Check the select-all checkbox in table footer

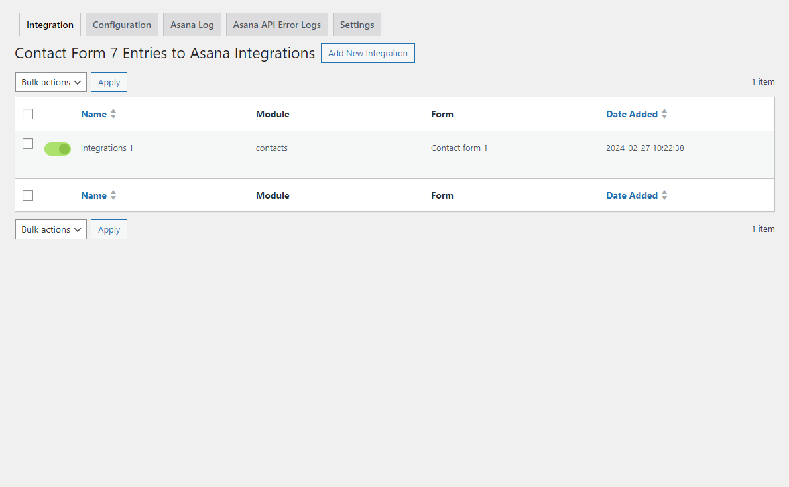point(28,195)
